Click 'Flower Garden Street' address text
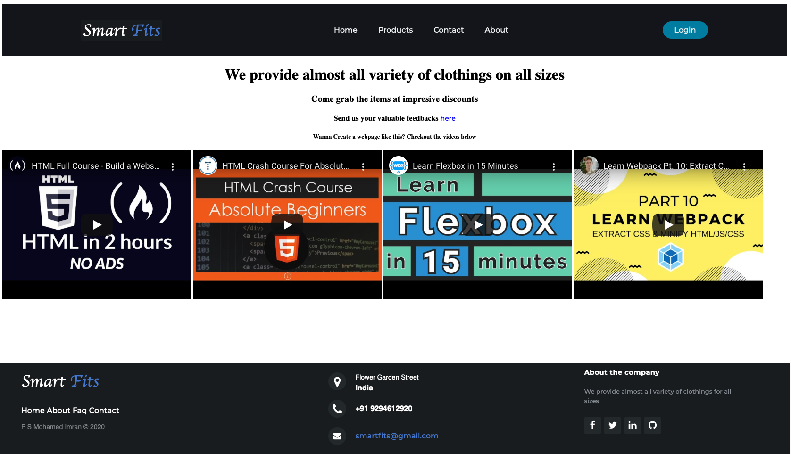This screenshot has width=791, height=454. point(387,377)
